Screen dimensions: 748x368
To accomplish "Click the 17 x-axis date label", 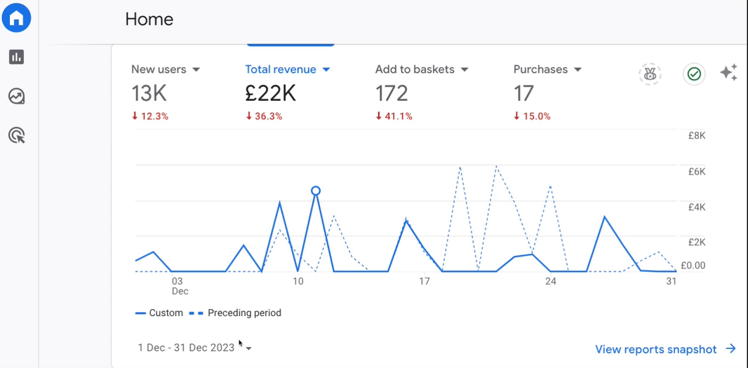I will tap(425, 281).
